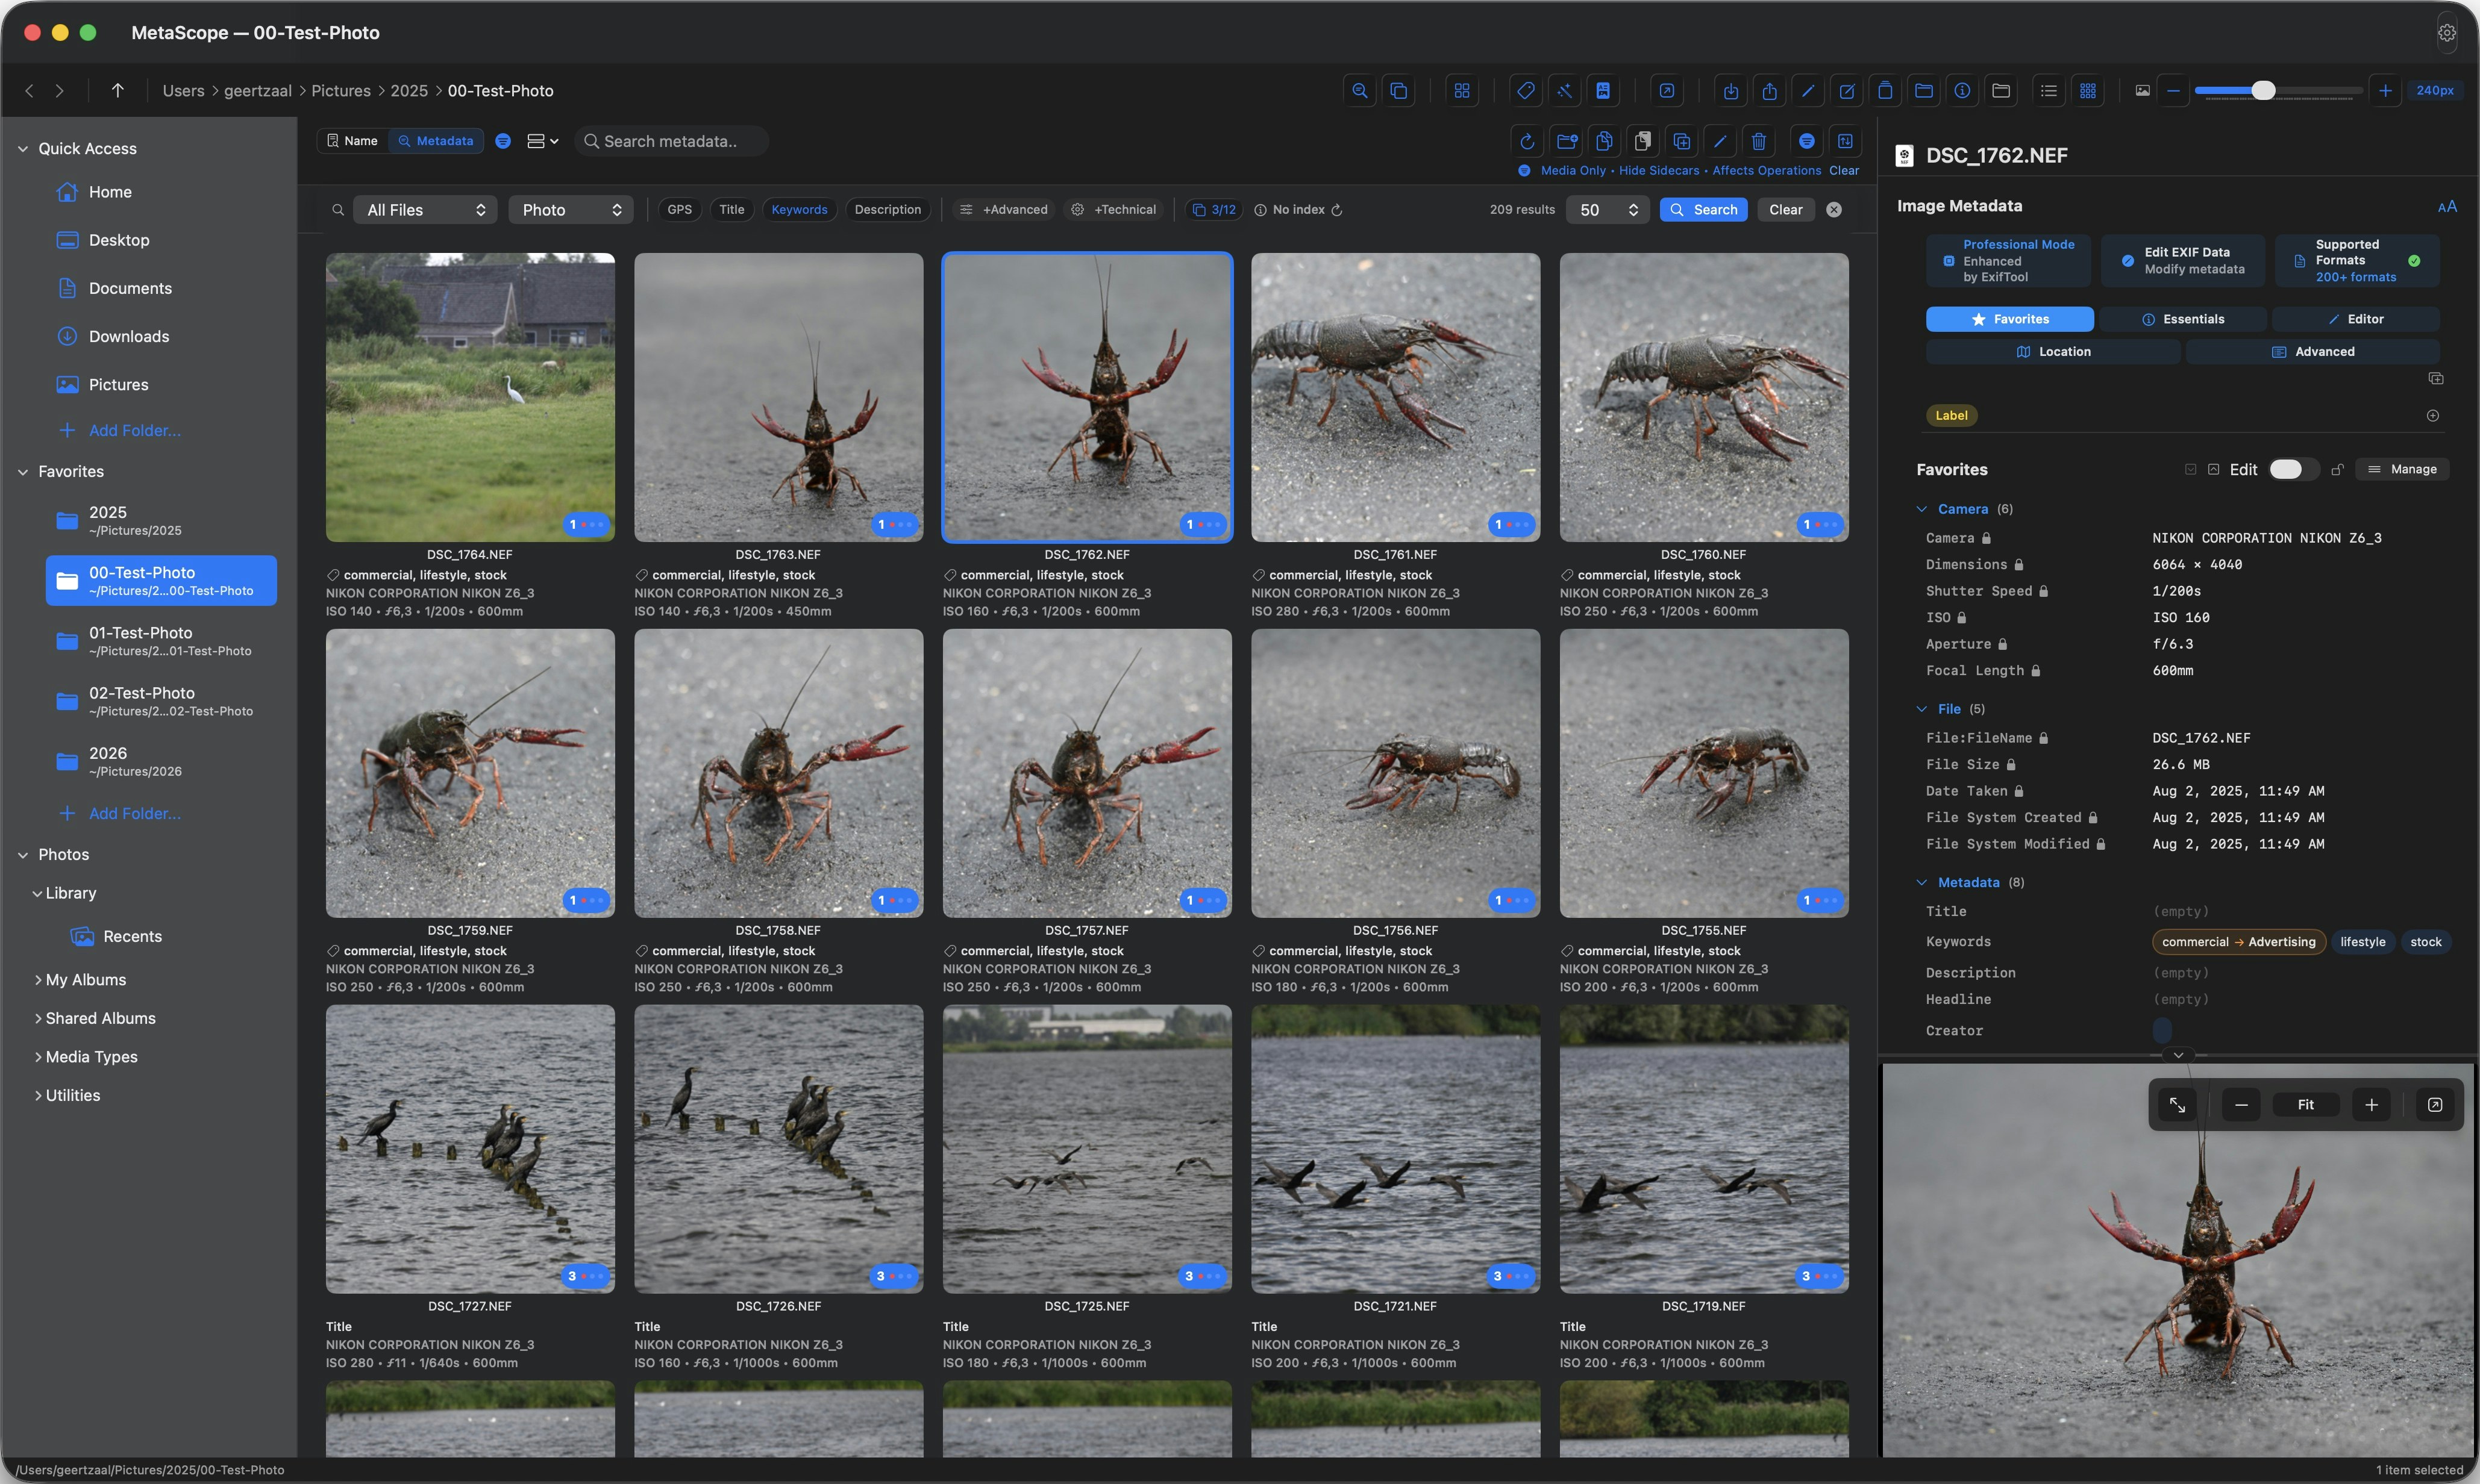2480x1484 pixels.
Task: Click the Clear link beside Affects Operations
Action: (x=1844, y=171)
